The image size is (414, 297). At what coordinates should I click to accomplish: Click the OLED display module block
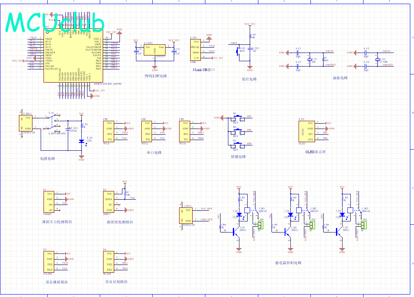307,131
